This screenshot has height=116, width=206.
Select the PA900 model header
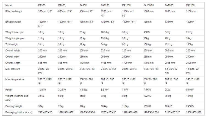[83, 5]
